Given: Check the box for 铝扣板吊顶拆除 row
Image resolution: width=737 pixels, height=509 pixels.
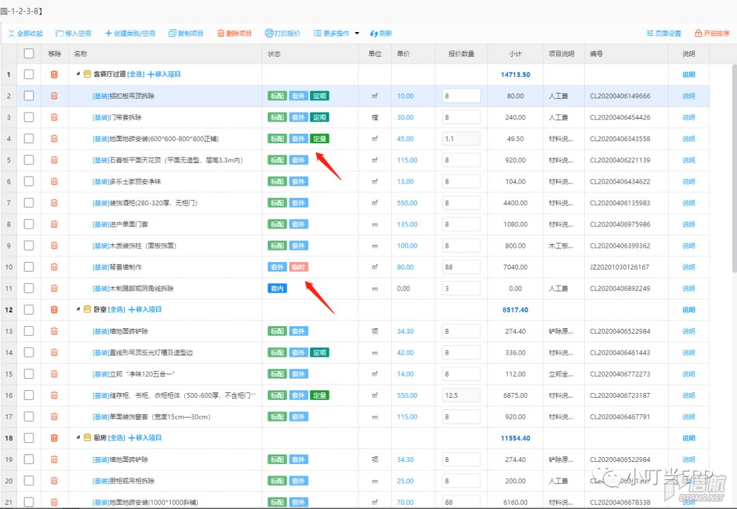Looking at the screenshot, I should [x=29, y=96].
